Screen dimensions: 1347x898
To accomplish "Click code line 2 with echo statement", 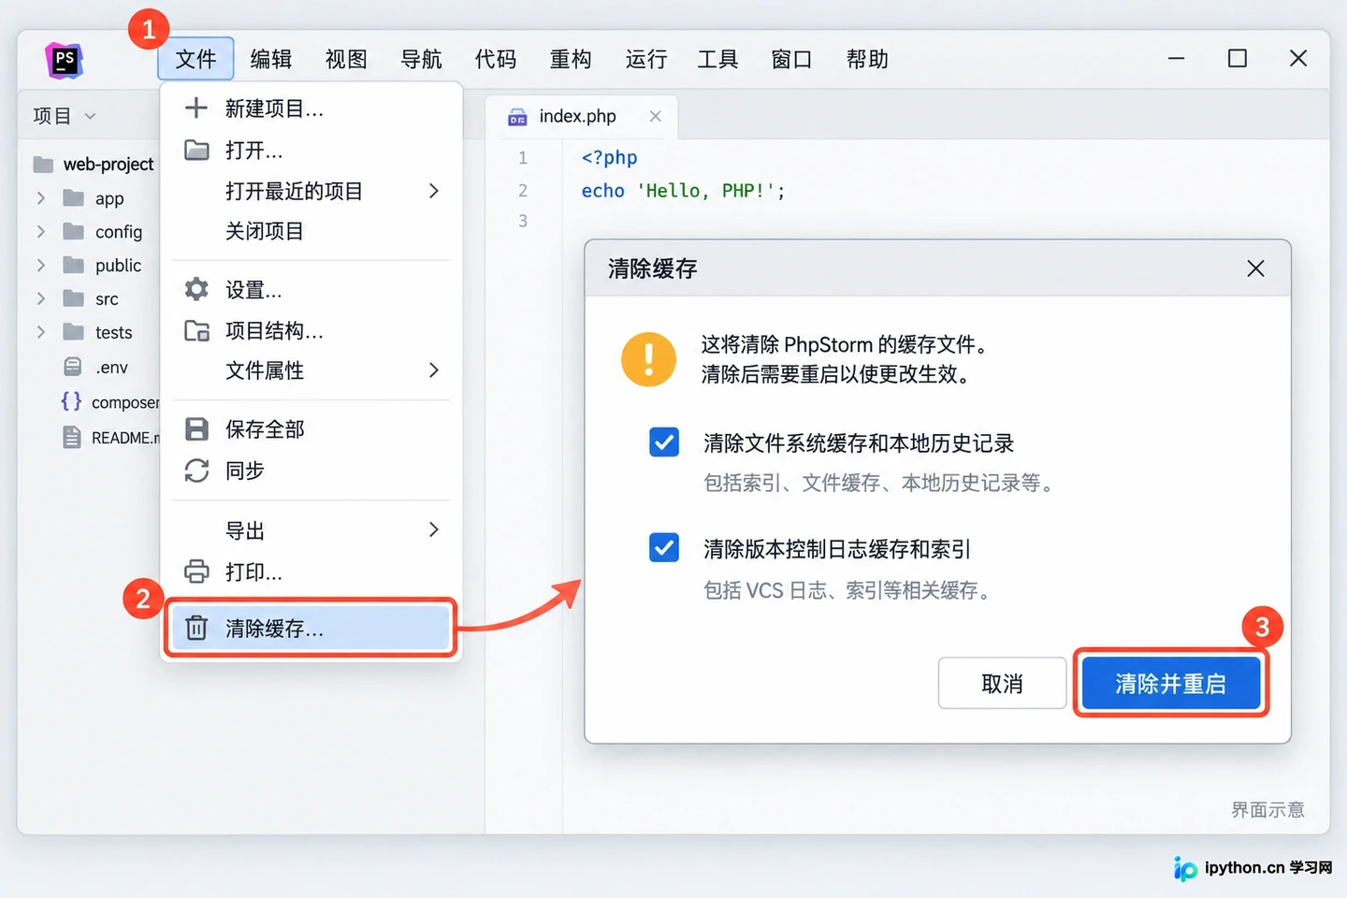I will coord(683,191).
